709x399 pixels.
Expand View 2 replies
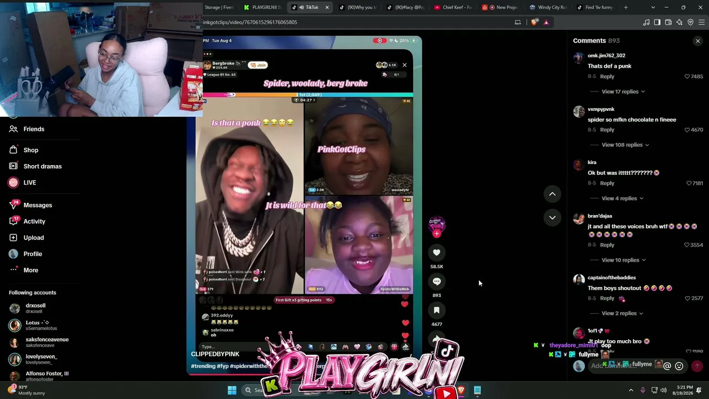tap(623, 313)
